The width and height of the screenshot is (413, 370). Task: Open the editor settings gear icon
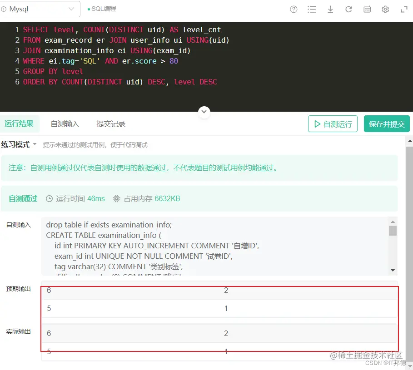pyautogui.click(x=385, y=10)
